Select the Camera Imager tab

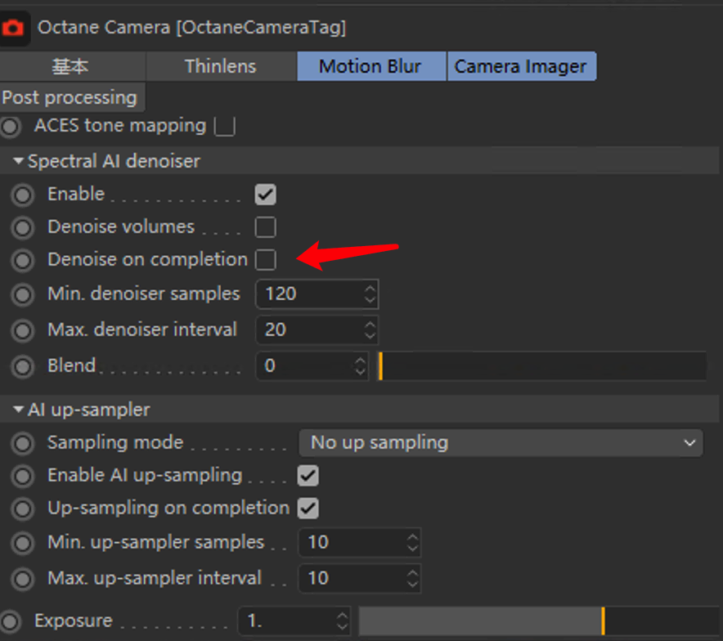[x=522, y=66]
